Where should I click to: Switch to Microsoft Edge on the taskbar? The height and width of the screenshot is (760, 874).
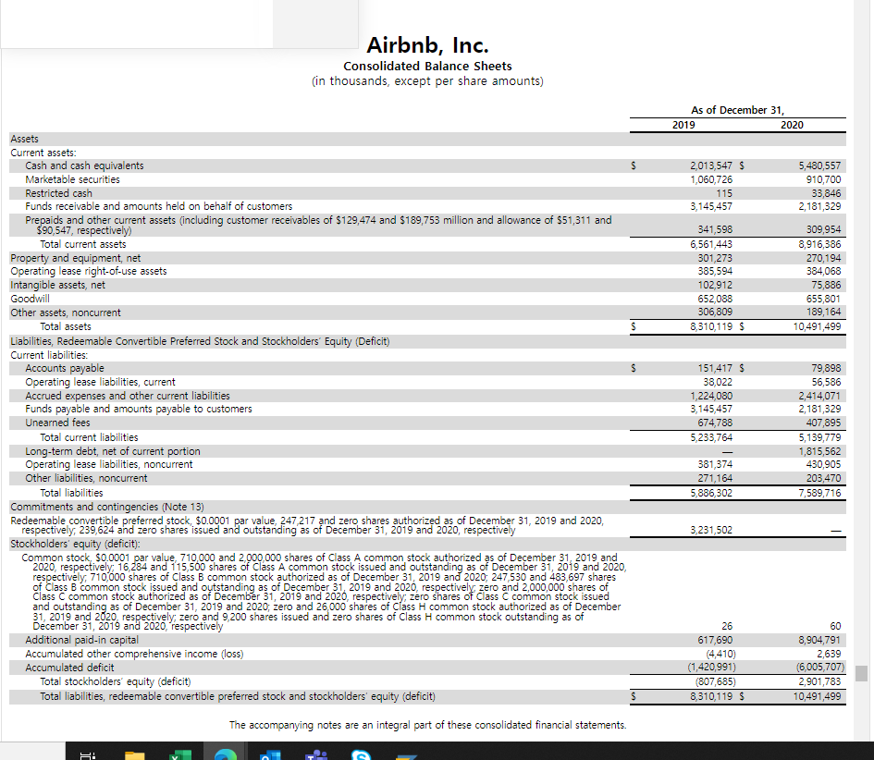pos(225,755)
